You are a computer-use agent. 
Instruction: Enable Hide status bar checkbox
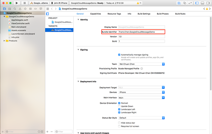point(119,123)
